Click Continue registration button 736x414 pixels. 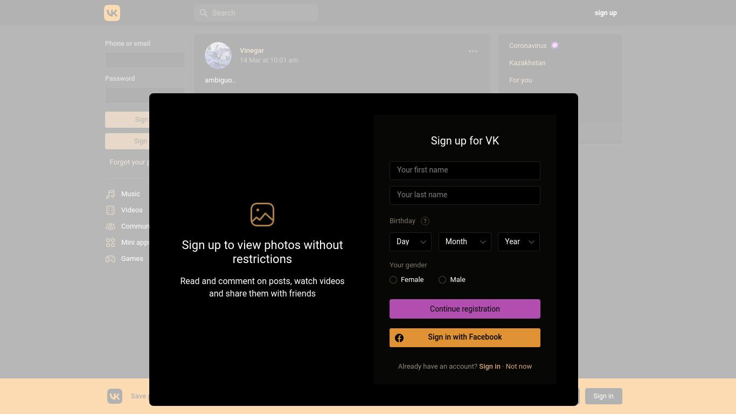click(x=465, y=309)
